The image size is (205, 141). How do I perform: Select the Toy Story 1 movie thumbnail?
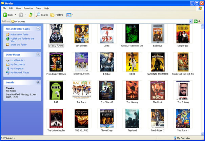click(183, 118)
